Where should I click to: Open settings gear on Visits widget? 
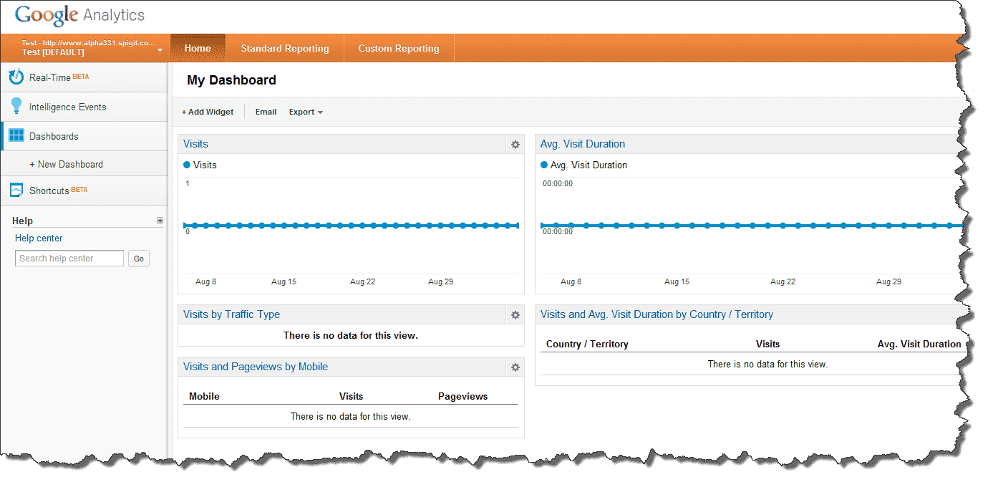tap(515, 145)
